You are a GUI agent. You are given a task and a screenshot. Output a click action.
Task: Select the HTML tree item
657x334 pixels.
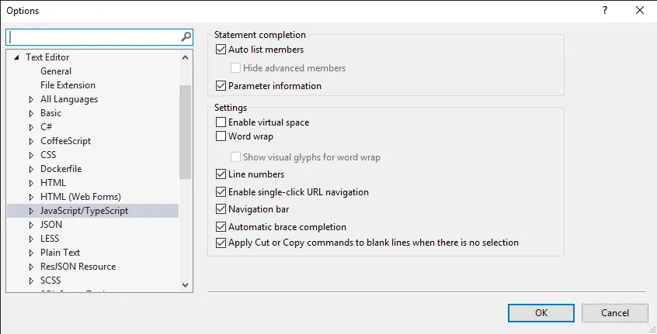pyautogui.click(x=53, y=183)
